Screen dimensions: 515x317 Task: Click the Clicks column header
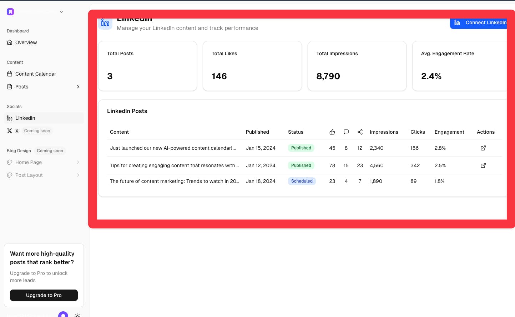click(x=418, y=132)
